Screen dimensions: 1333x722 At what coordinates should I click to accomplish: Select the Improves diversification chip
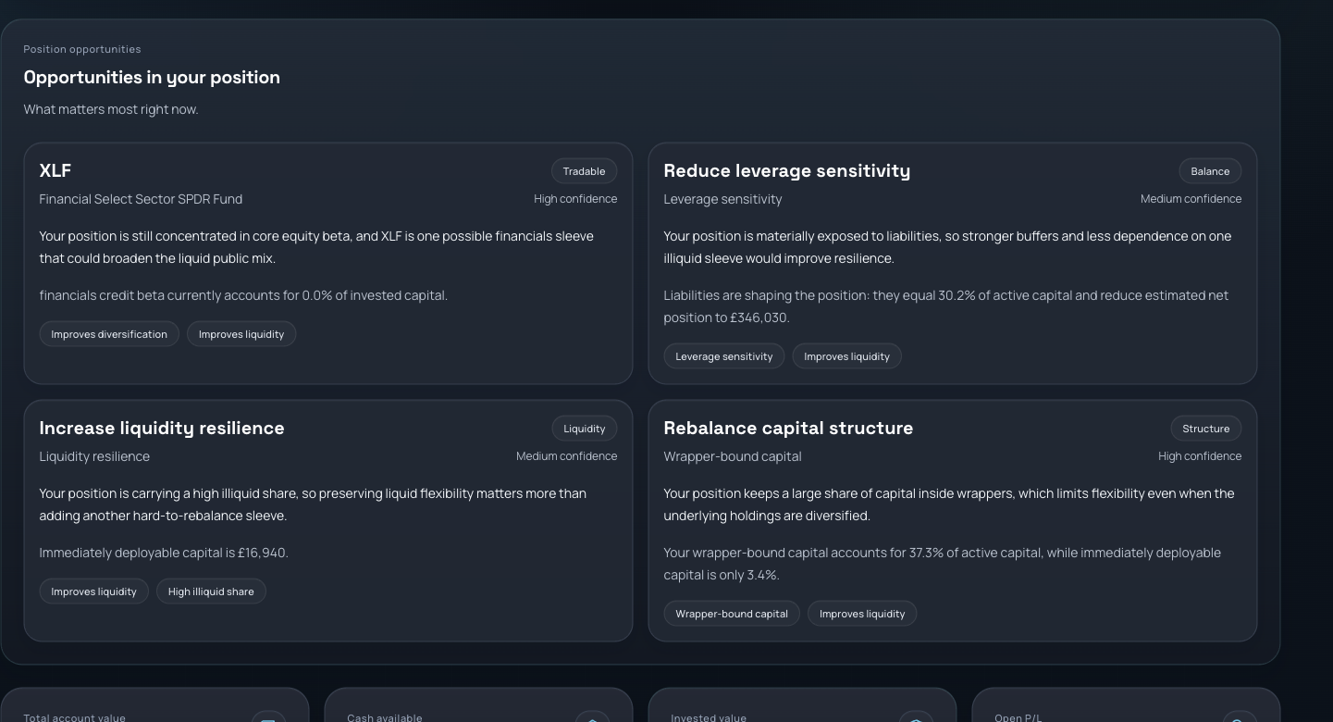tap(109, 334)
